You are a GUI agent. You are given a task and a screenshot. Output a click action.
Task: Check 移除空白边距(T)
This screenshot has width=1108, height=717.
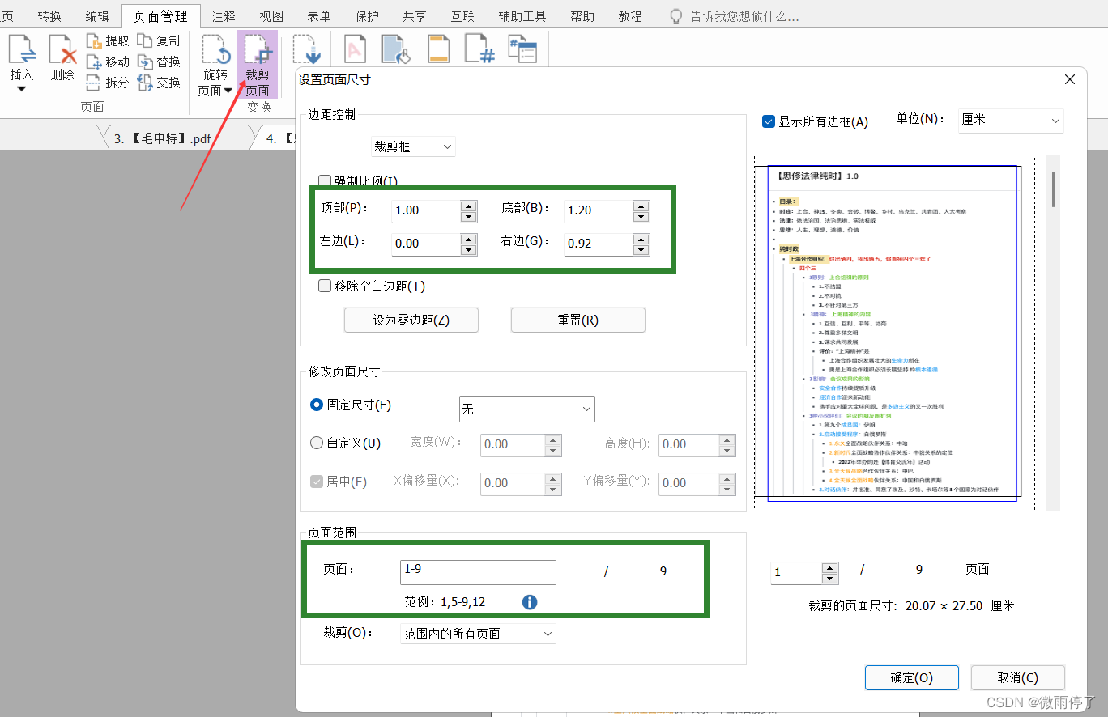point(325,285)
